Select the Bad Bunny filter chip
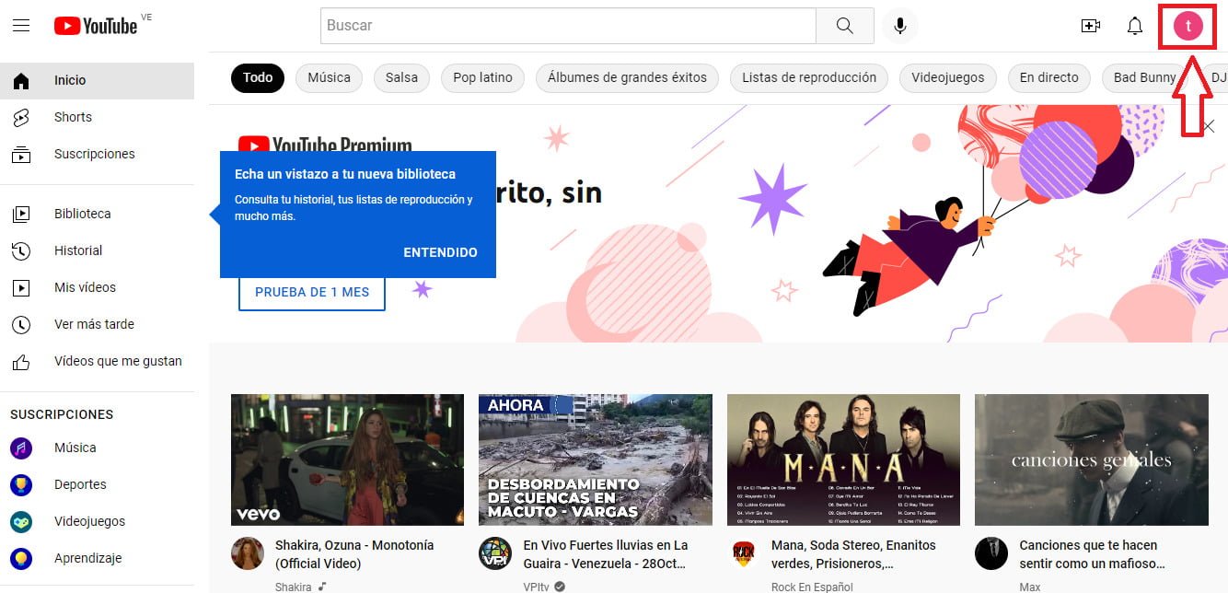This screenshot has width=1228, height=593. point(1144,78)
